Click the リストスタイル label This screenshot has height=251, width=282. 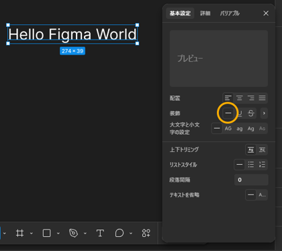click(x=183, y=165)
